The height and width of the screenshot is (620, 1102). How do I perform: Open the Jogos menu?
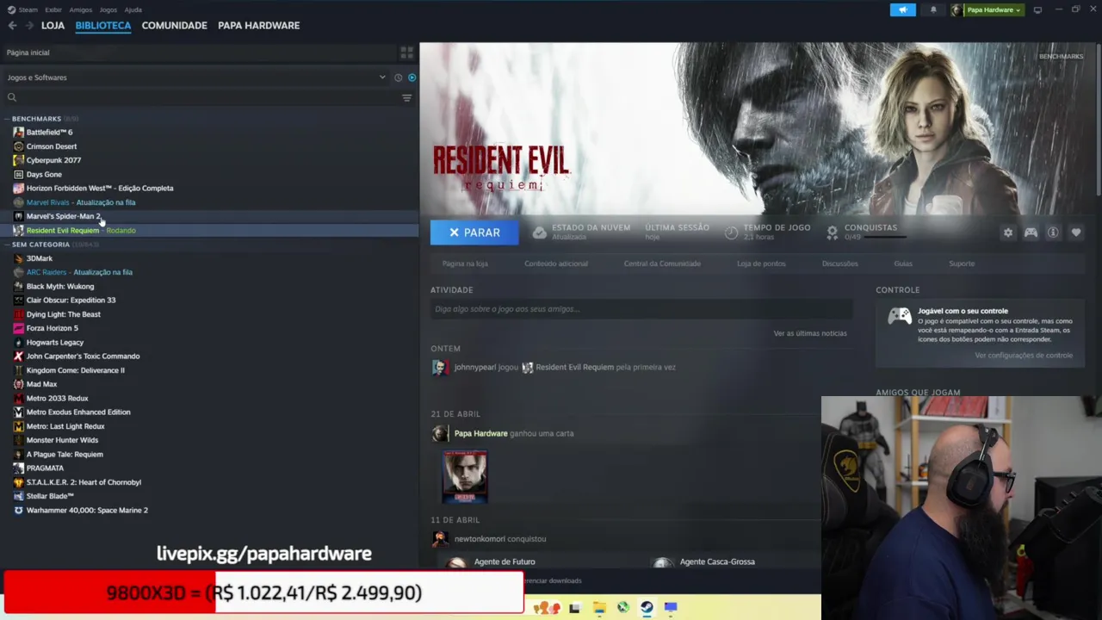coord(108,9)
